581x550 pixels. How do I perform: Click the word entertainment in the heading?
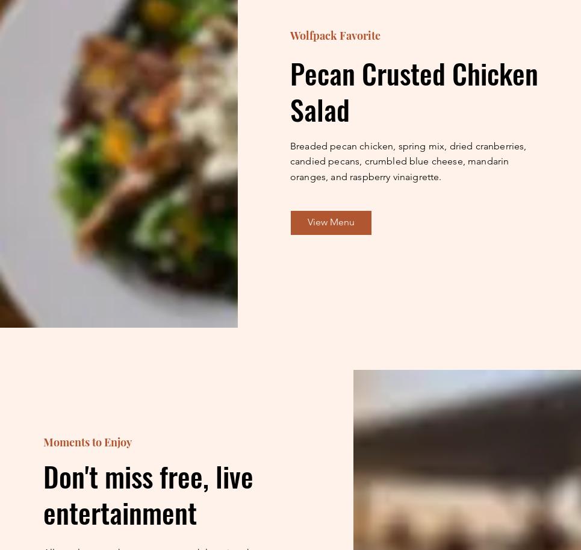point(120,514)
